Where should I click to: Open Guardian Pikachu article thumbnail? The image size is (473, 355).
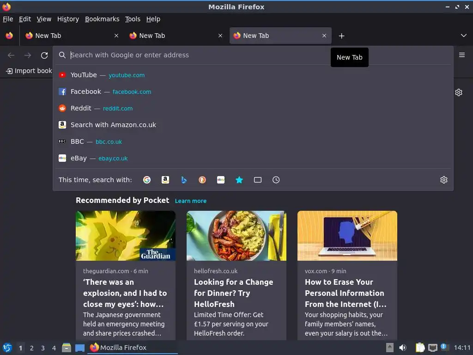click(126, 236)
